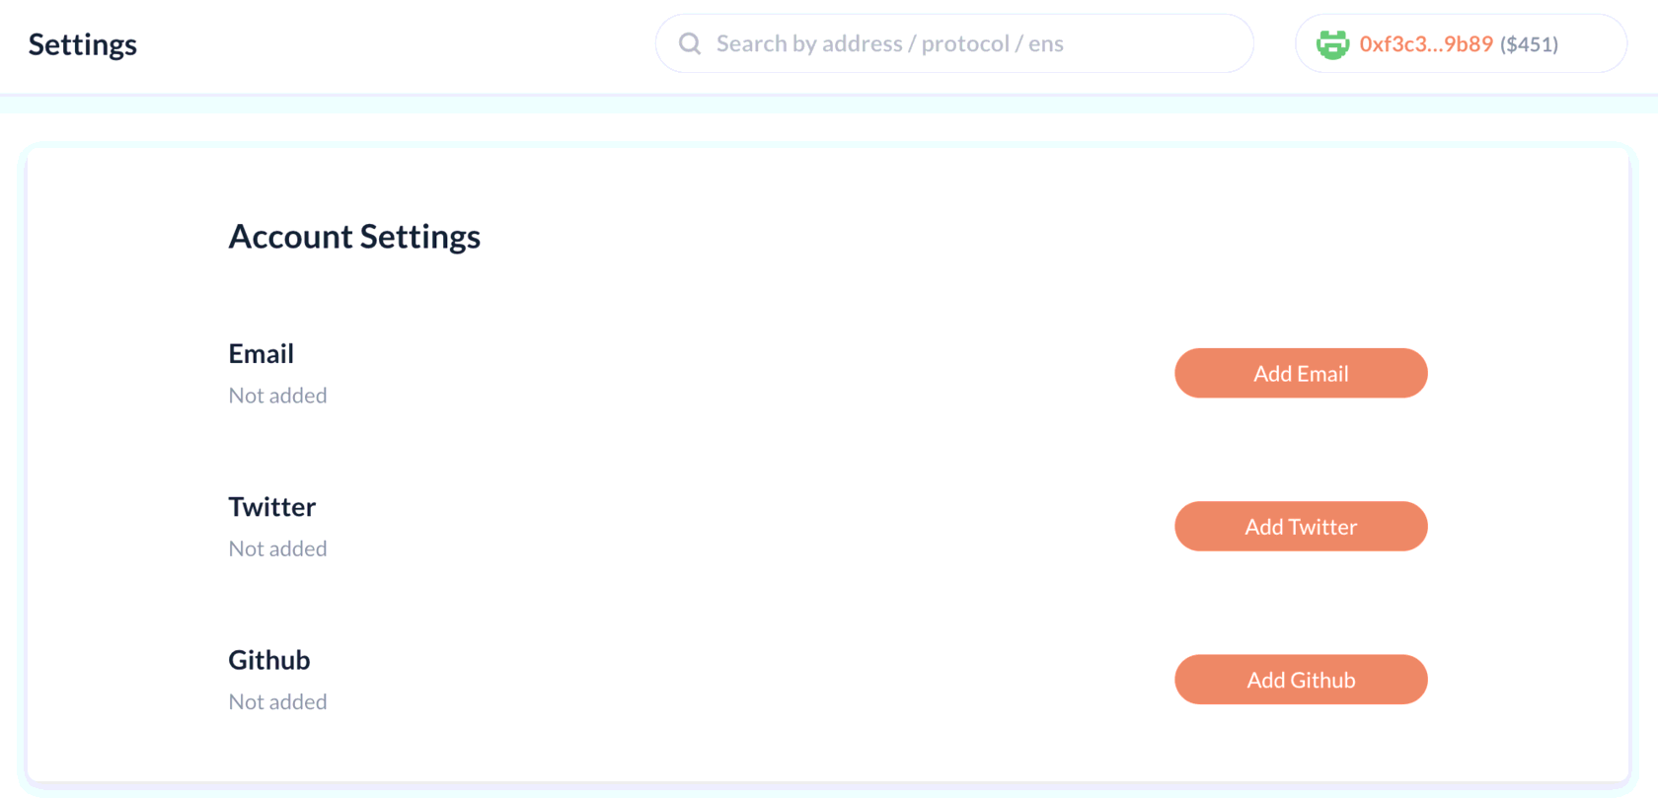Click the Not added status under Twitter
This screenshot has height=801, width=1658.
[277, 548]
